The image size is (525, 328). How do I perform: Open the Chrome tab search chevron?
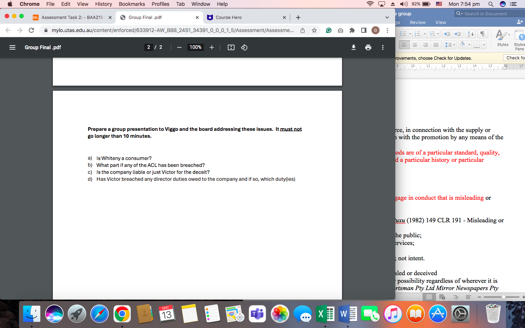(387, 17)
